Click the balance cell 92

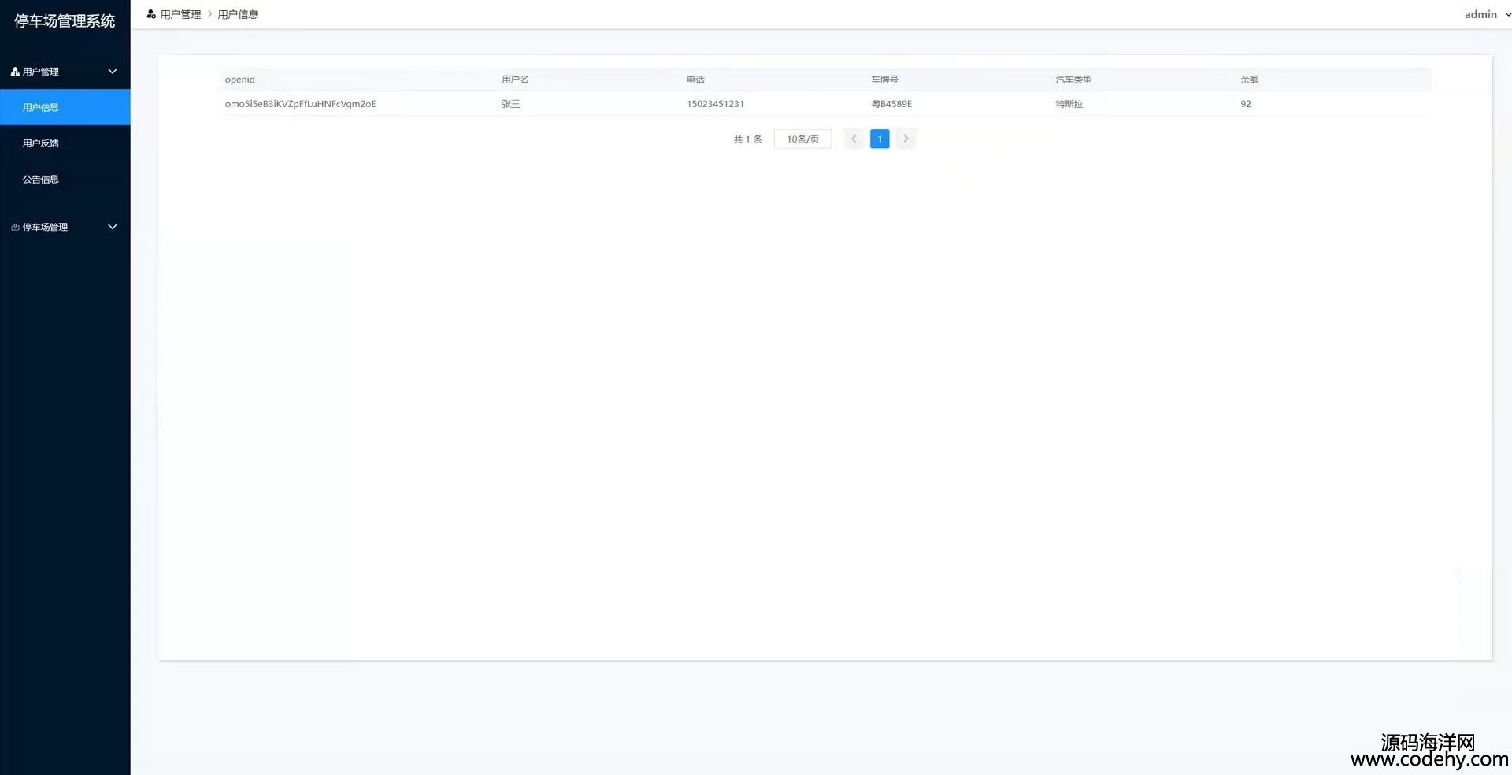tap(1246, 104)
